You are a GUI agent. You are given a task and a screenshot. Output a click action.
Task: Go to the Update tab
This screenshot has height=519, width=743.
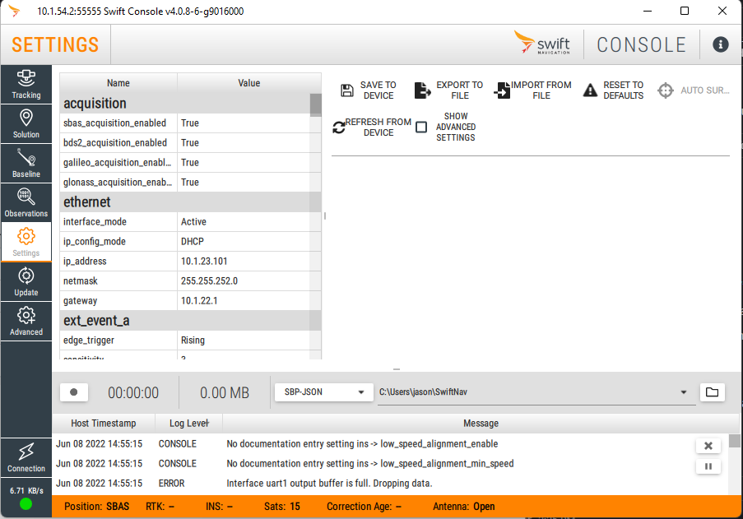(x=26, y=282)
